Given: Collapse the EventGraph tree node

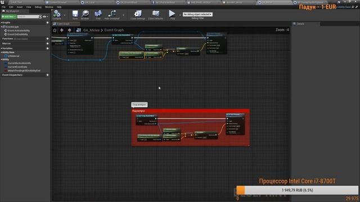Looking at the screenshot, I should (2, 27).
